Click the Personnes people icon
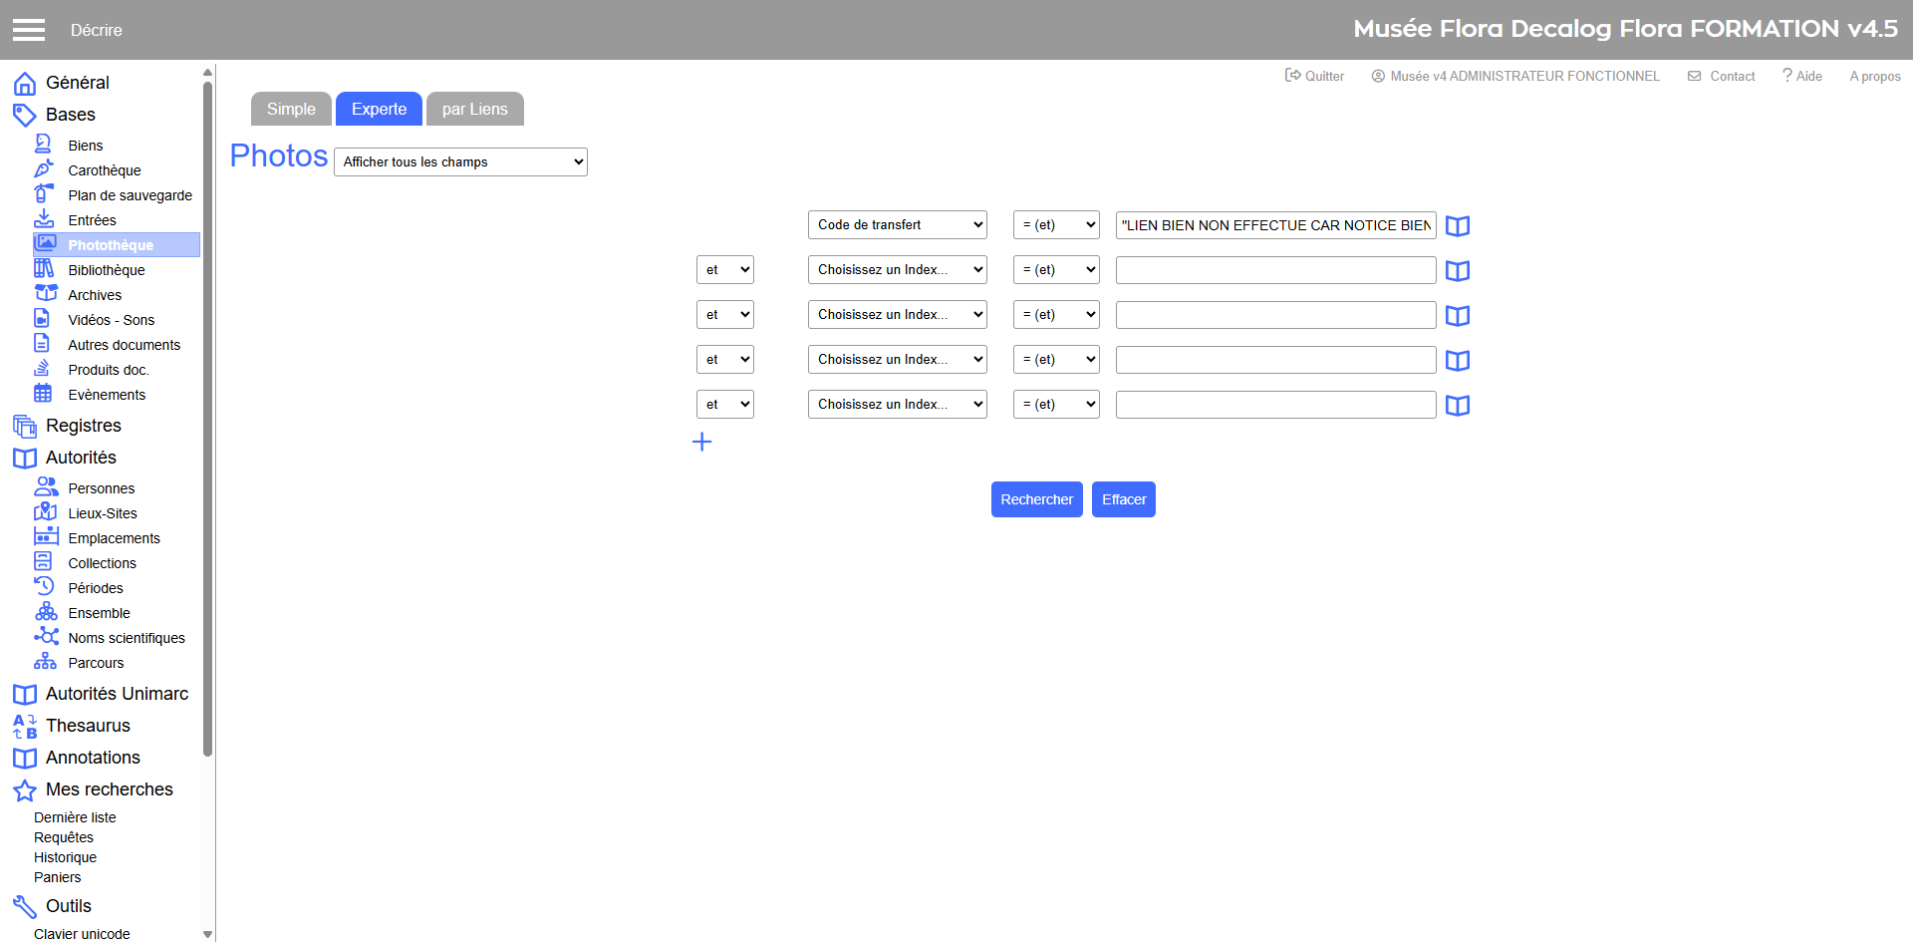This screenshot has height=942, width=1913. click(x=46, y=487)
